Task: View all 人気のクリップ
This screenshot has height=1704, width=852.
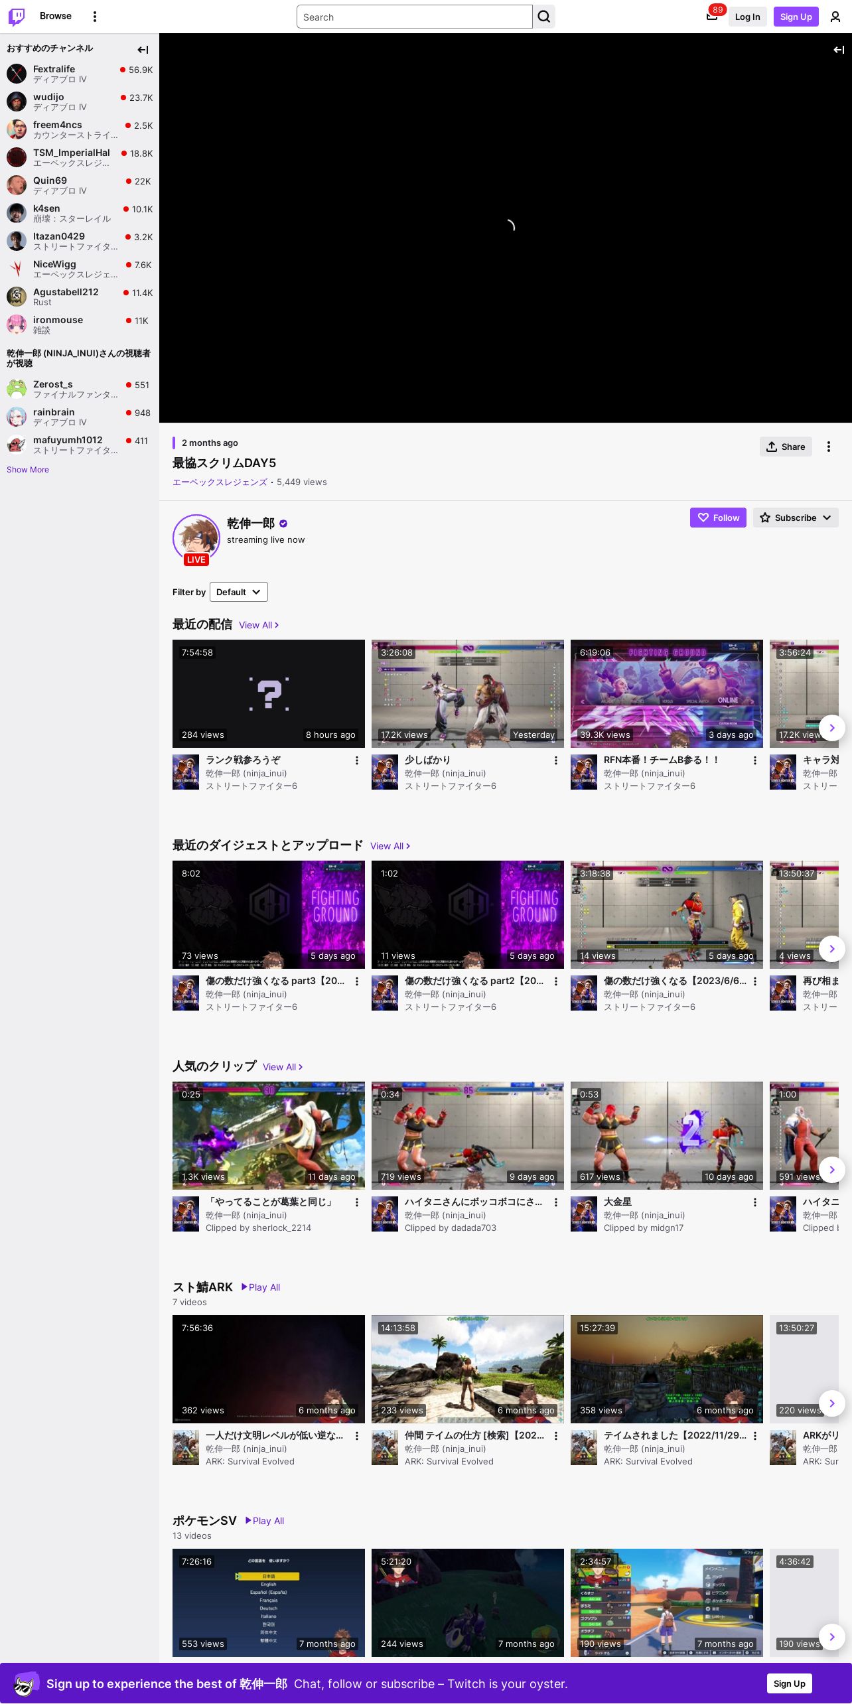Action: 283,1067
